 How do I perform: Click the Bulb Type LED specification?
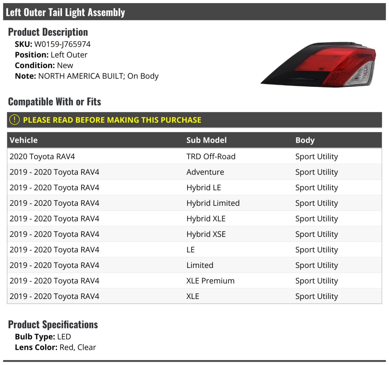click(43, 337)
